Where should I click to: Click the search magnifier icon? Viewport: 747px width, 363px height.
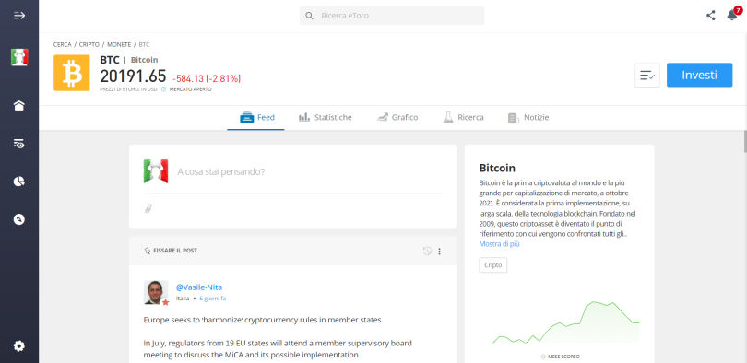[309, 16]
